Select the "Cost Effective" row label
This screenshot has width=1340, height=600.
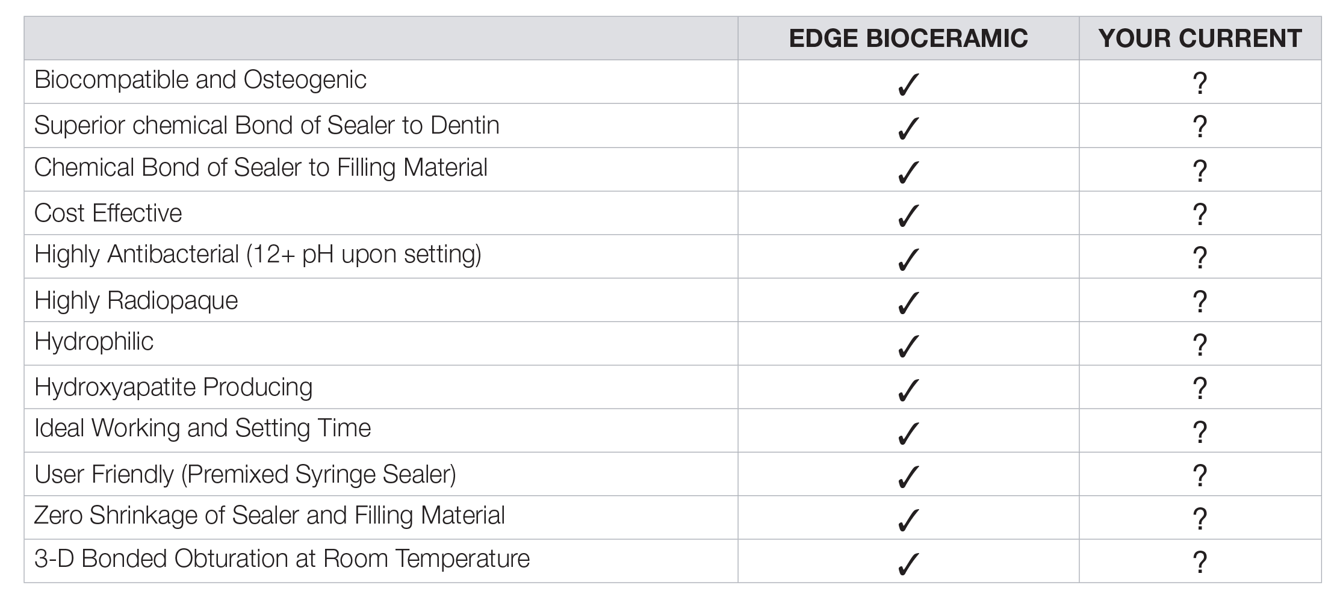coord(108,213)
